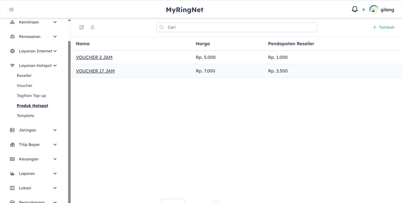The height and width of the screenshot is (203, 402).
Task: Open the Template submenu item
Action: (25, 116)
